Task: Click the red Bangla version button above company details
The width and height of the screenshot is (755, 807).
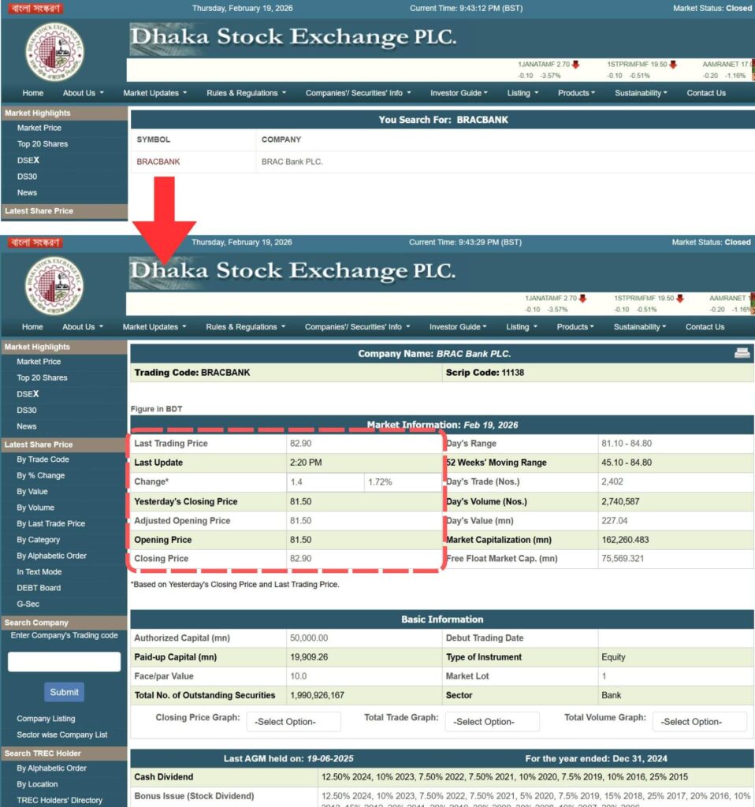Action: 35,243
